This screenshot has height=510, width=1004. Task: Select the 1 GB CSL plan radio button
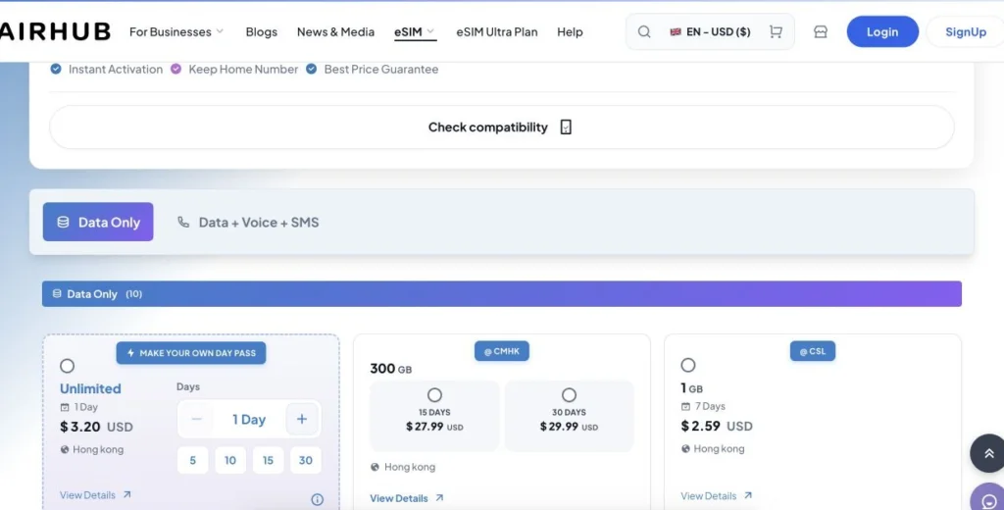[688, 365]
